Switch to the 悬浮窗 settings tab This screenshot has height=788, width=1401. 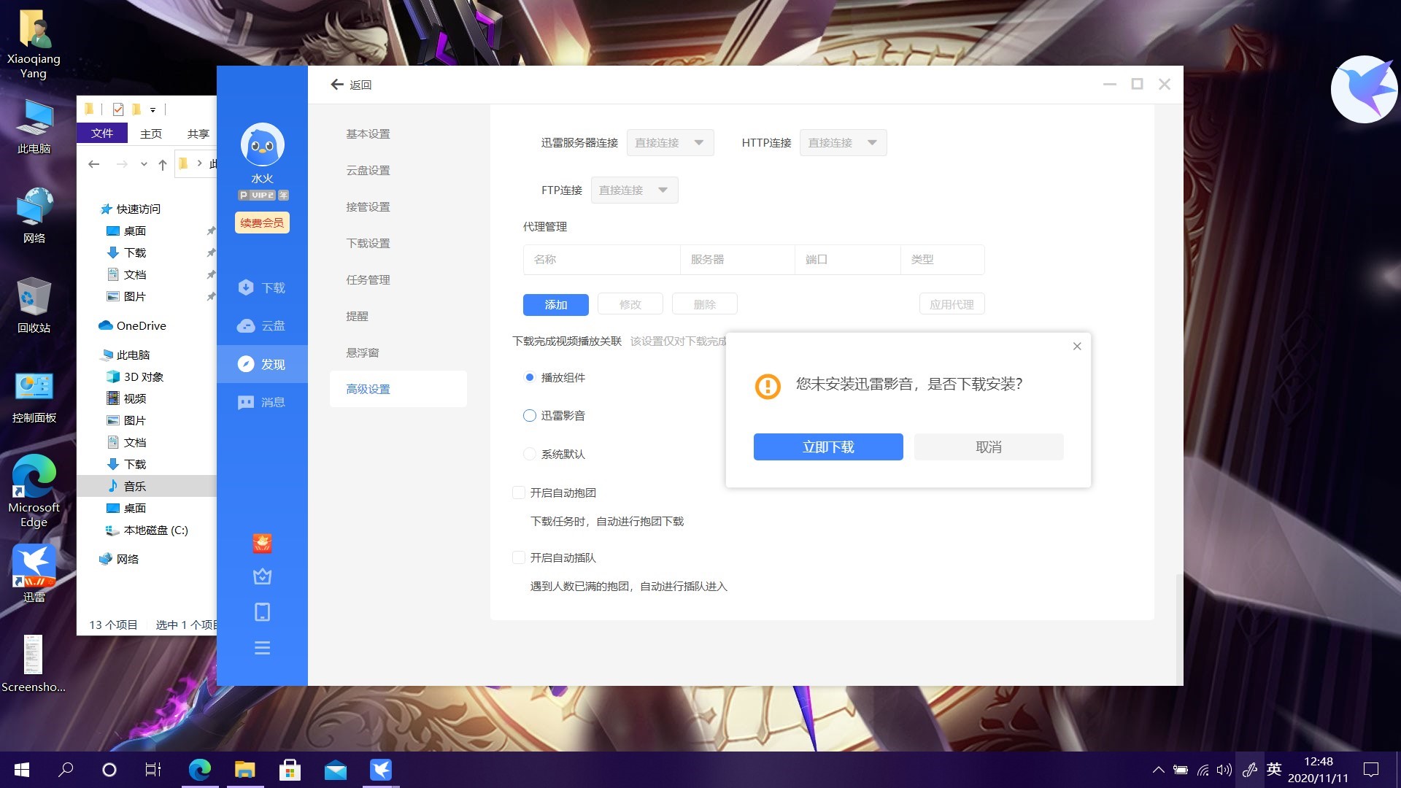(x=363, y=353)
